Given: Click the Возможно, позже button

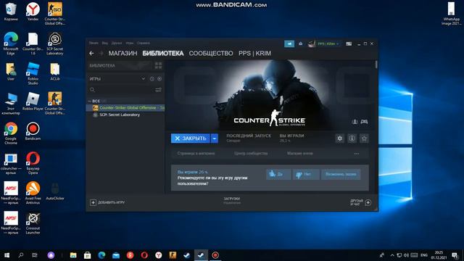Looking at the screenshot, I should coord(341,174).
